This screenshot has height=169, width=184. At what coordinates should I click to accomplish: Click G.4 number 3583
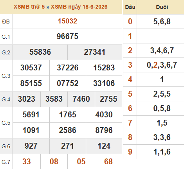tap(54, 99)
